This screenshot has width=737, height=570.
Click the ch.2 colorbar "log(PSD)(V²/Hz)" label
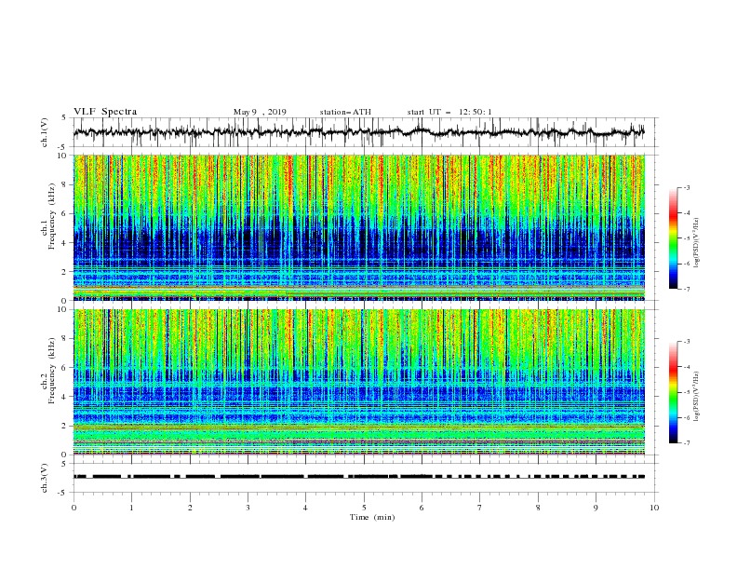click(x=697, y=396)
